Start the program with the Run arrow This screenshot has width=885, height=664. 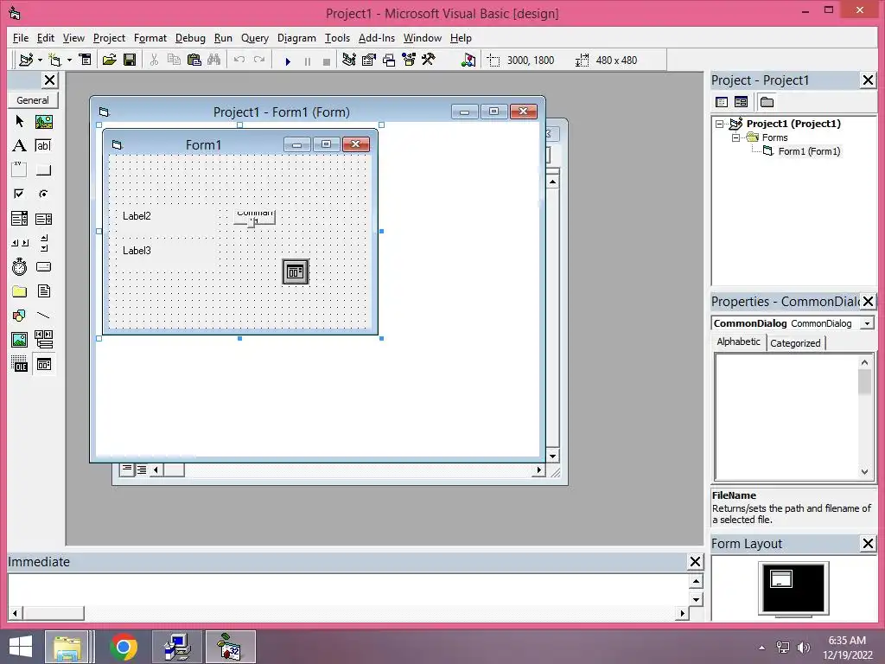point(288,61)
